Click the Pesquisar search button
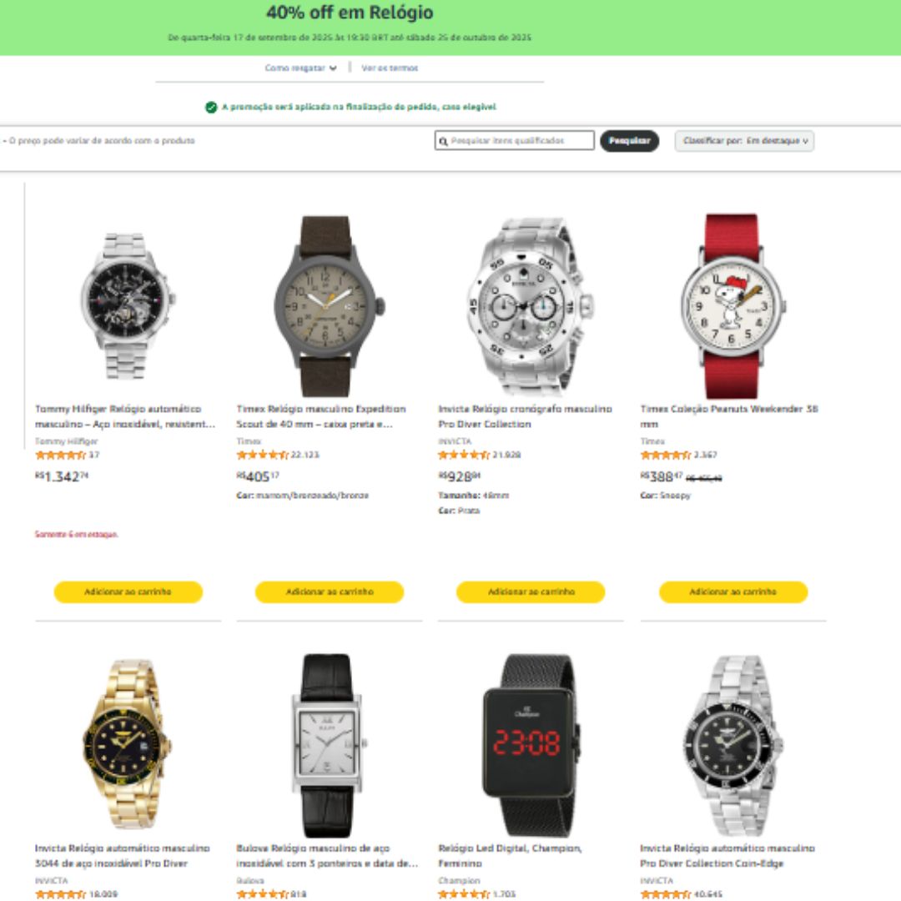 [x=629, y=141]
